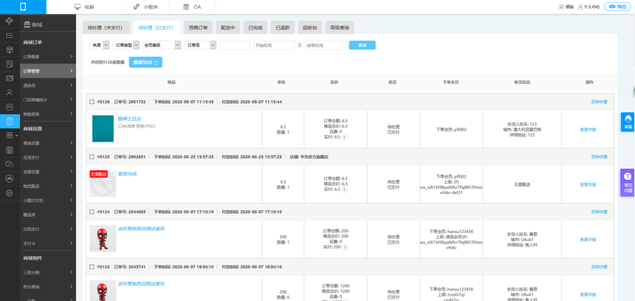Image resolution: width=635 pixels, height=301 pixels.
Task: Select the checkbox for order #5125
Action: (x=92, y=157)
